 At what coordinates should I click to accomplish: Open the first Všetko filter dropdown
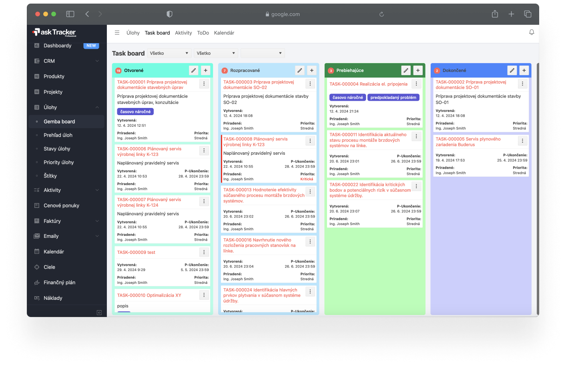(169, 53)
